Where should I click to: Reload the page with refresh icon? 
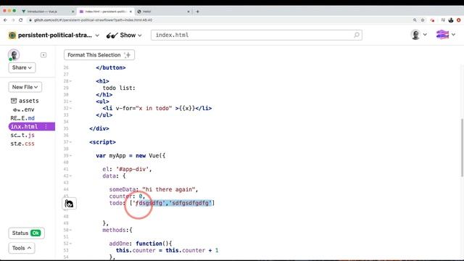(x=21, y=20)
